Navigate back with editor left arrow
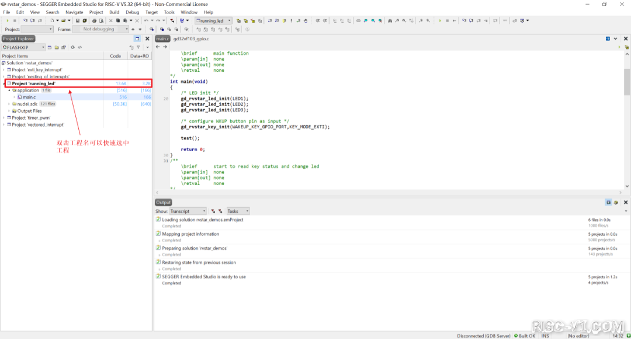631x339 pixels. [x=158, y=47]
